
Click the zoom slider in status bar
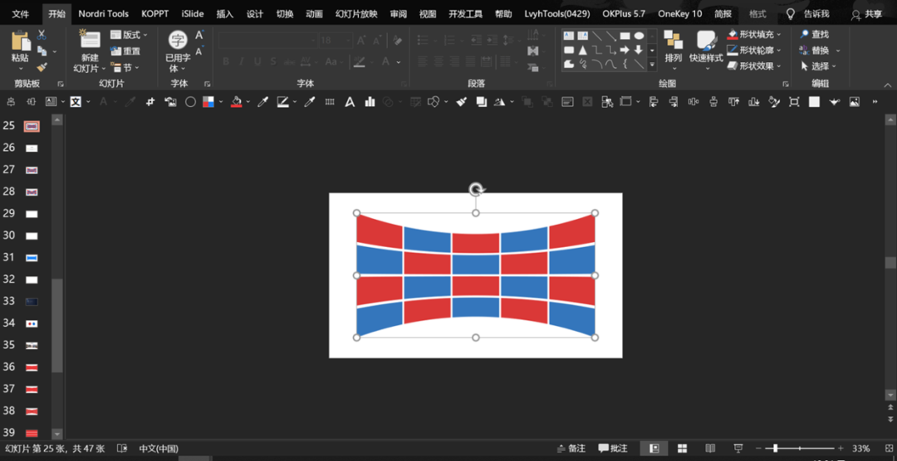click(x=800, y=449)
